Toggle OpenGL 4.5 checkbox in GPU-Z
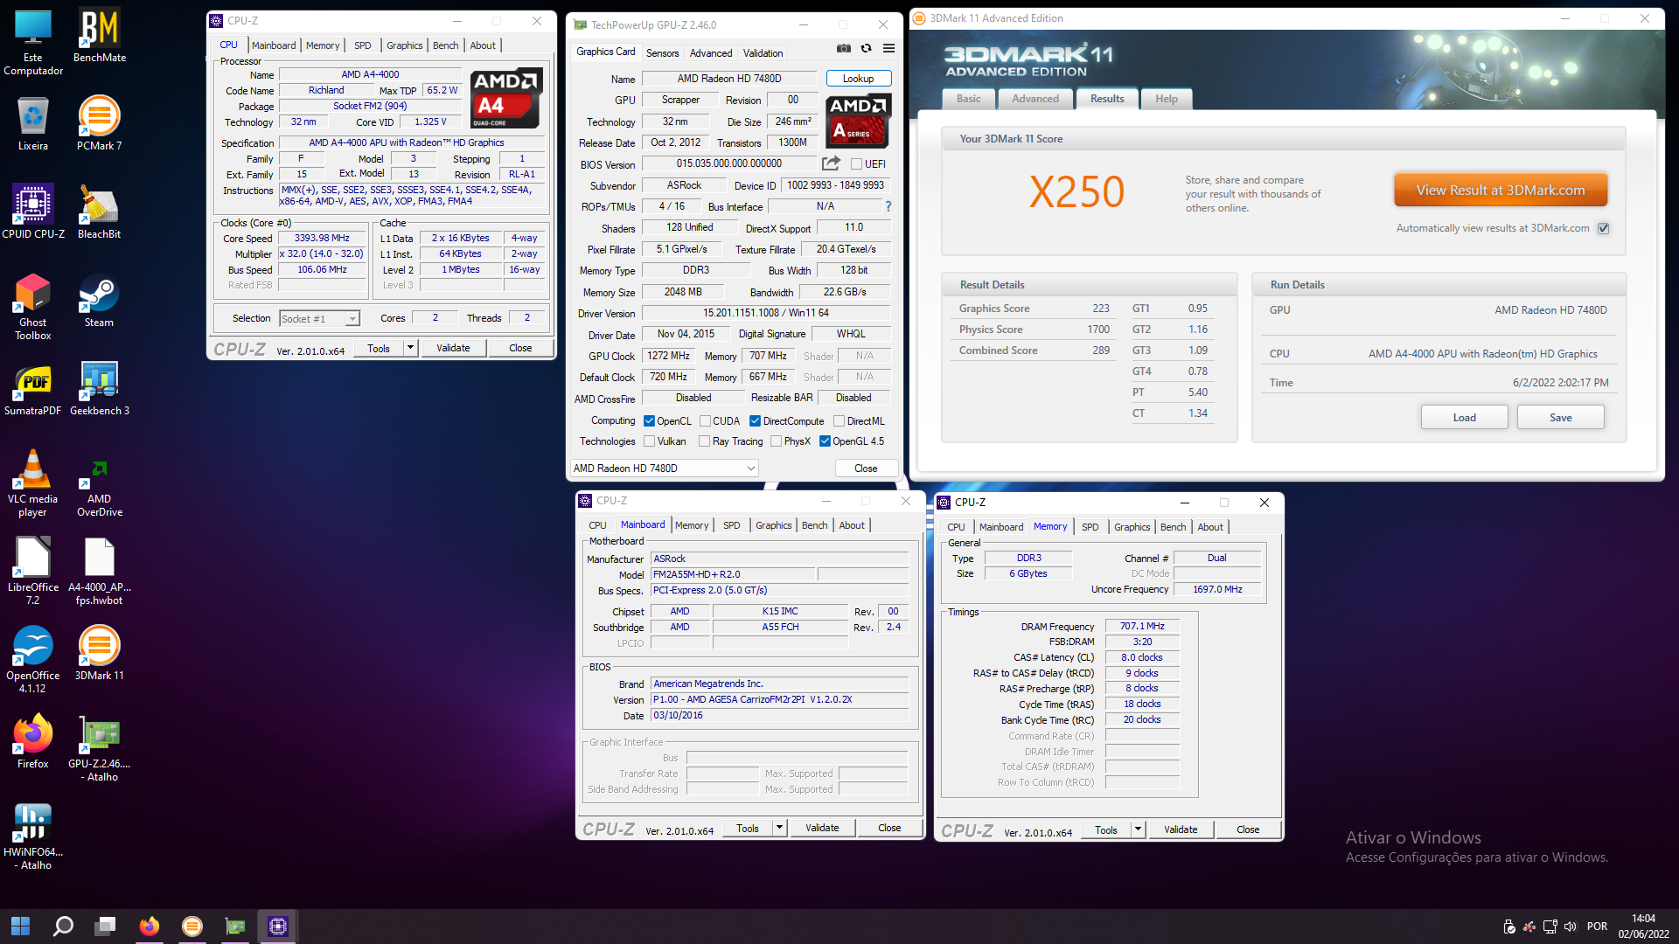This screenshot has width=1679, height=944. 825,441
